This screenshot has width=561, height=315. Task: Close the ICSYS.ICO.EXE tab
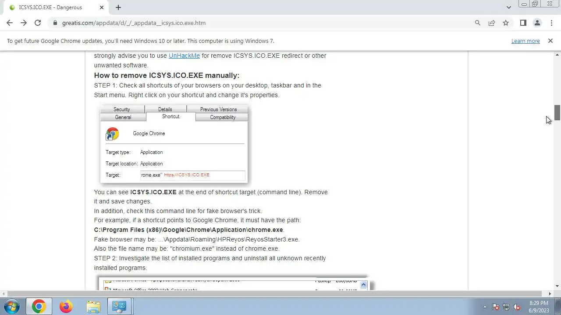101,7
